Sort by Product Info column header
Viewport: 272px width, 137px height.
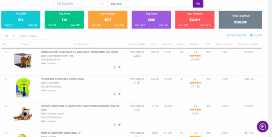[82, 44]
